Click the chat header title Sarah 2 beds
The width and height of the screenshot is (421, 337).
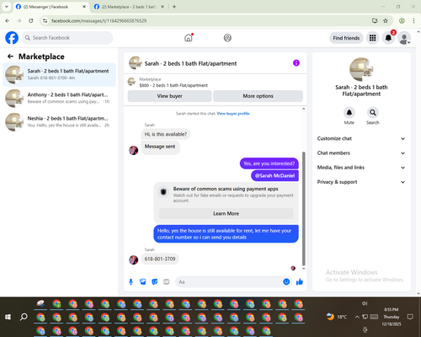(x=190, y=63)
